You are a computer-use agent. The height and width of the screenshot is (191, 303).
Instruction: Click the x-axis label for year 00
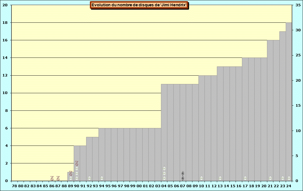click(x=139, y=186)
